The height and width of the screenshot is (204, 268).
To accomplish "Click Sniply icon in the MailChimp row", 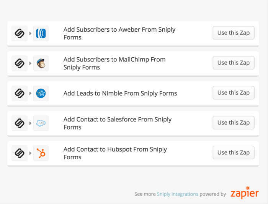I will (x=20, y=63).
